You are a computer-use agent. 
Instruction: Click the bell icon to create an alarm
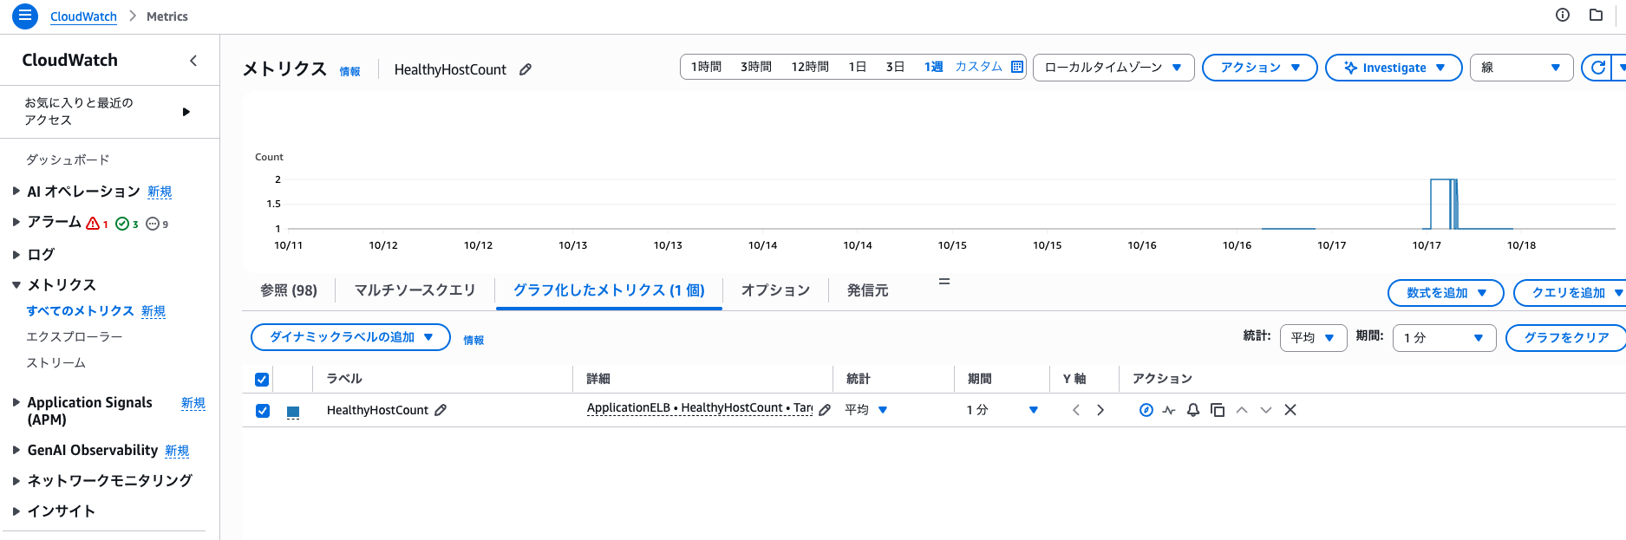tap(1193, 410)
